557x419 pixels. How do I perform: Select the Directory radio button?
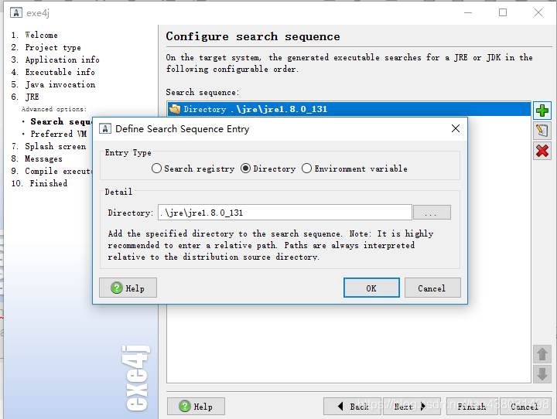[x=245, y=169]
